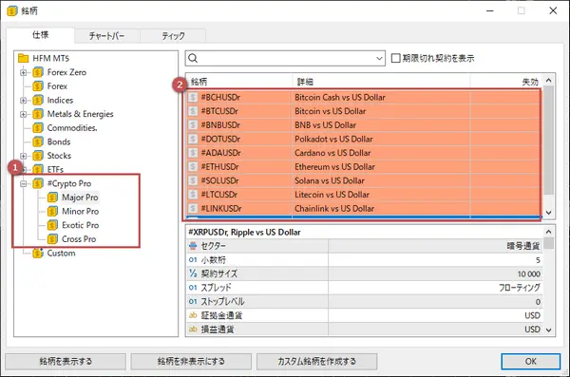Sort by the 失効 column header
The width and height of the screenshot is (570, 377).
(x=506, y=82)
